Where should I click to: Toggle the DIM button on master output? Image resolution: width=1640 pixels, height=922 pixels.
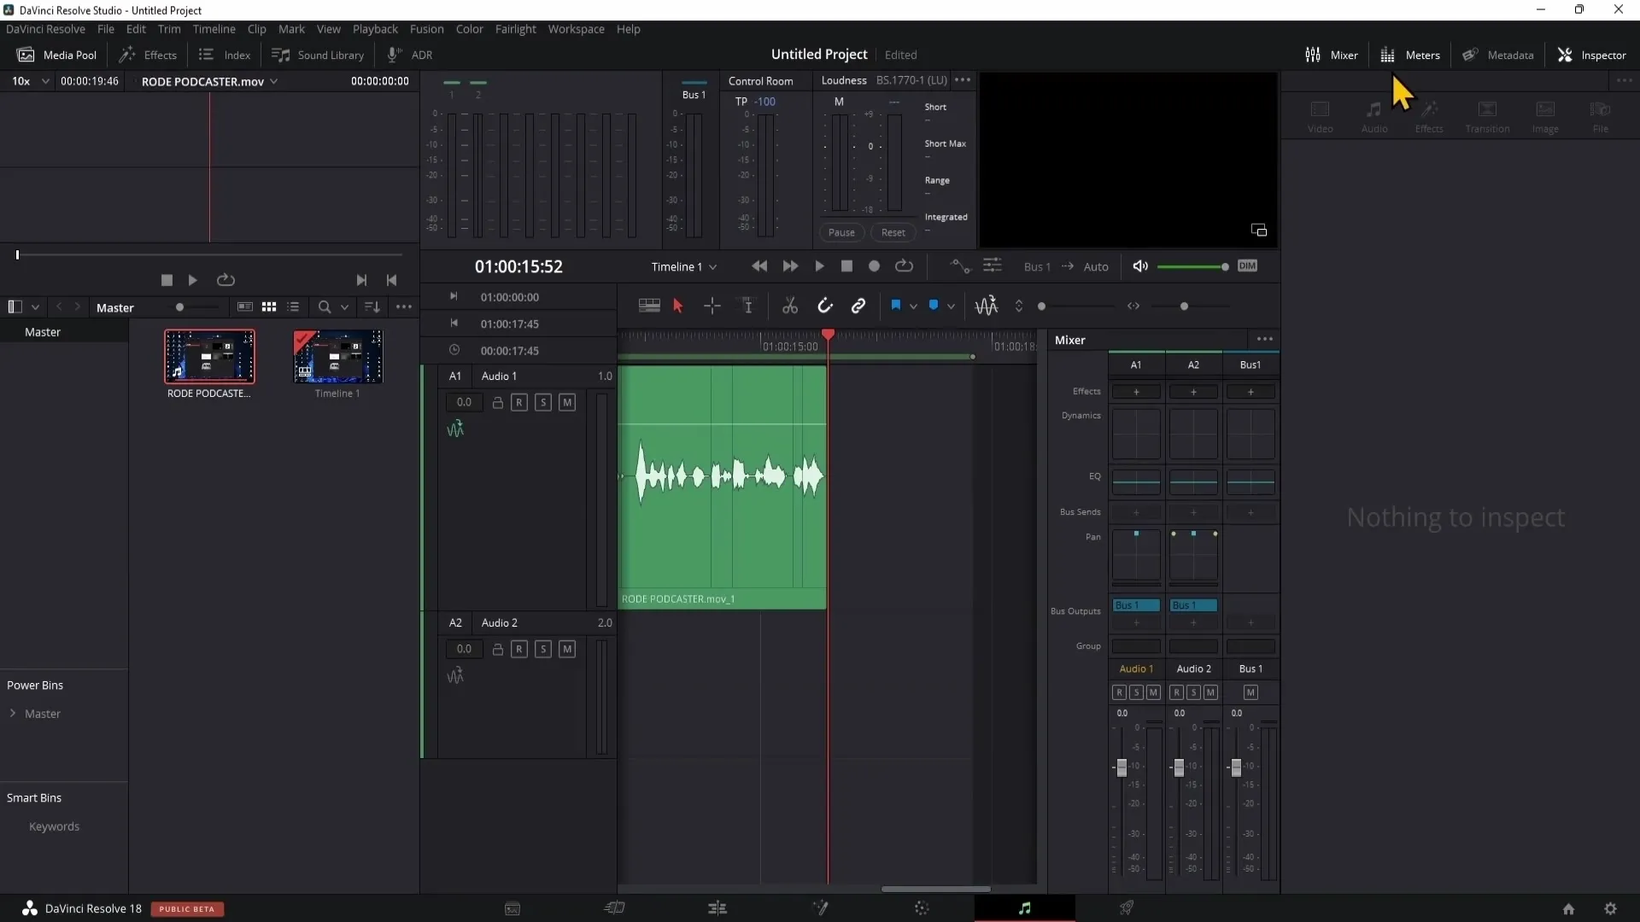pyautogui.click(x=1248, y=267)
